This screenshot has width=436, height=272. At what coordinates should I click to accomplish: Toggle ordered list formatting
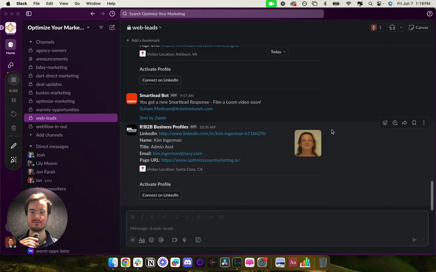177,217
